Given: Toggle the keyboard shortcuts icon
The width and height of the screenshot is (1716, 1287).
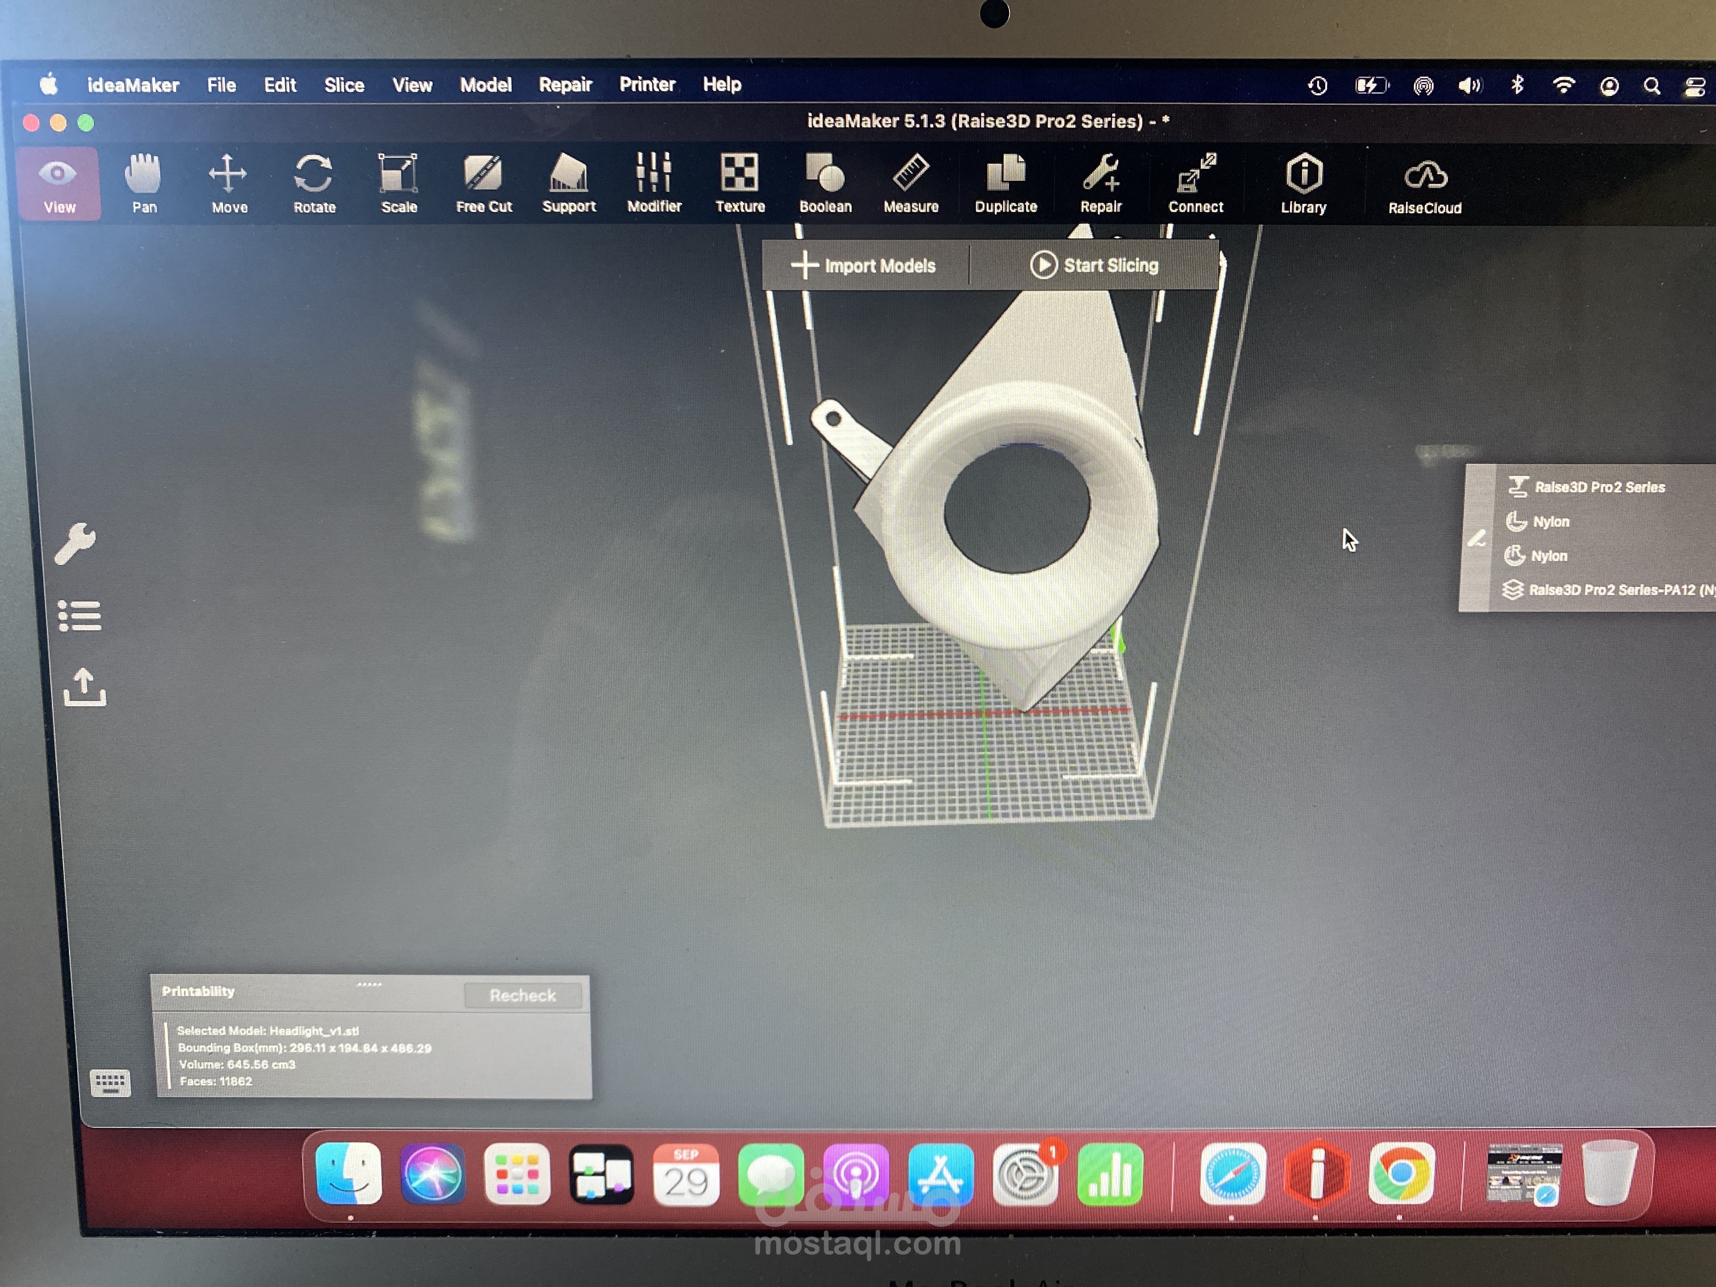Looking at the screenshot, I should (110, 1082).
